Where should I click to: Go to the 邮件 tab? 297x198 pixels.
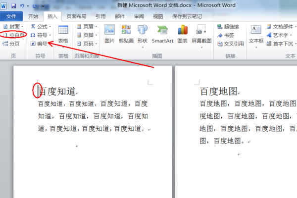(x=120, y=16)
